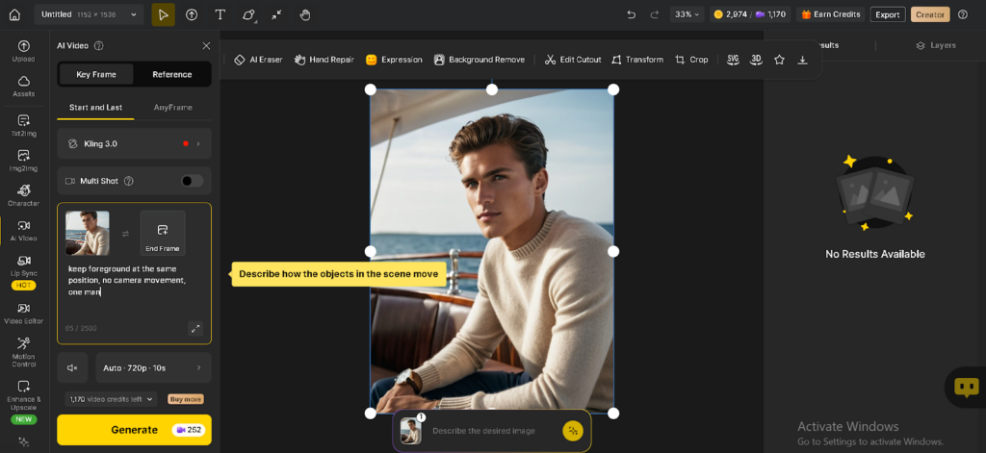Screen dimensions: 986x453
Task: Enable the Multi Shot toggle
Action: 192,181
